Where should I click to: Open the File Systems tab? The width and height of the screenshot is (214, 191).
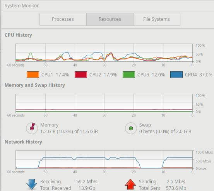click(x=157, y=19)
